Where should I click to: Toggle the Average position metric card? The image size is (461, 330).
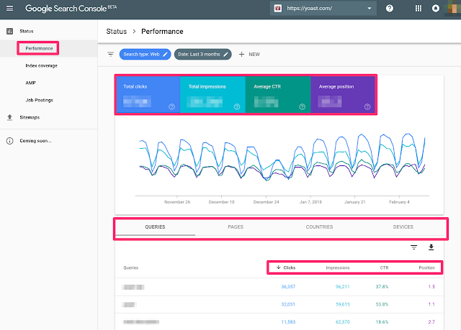[342, 95]
